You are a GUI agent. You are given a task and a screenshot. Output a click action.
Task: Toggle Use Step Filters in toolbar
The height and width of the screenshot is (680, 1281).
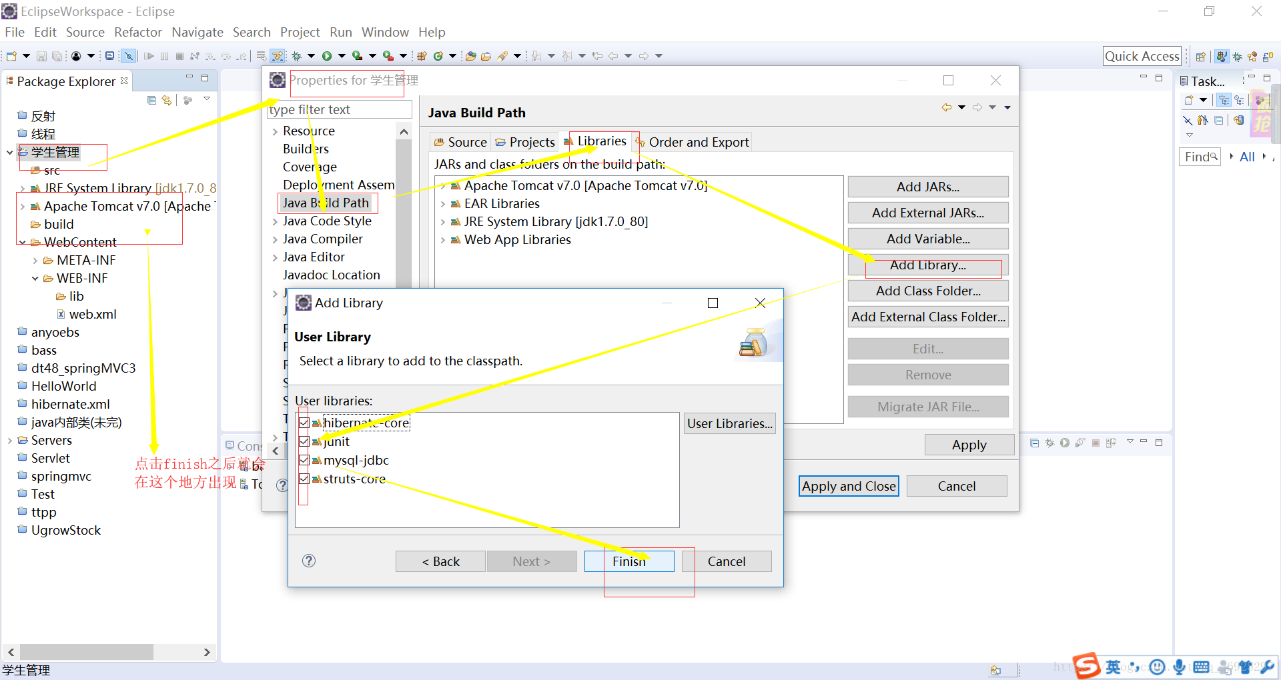277,56
